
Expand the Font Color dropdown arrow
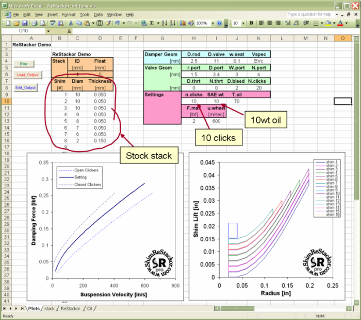tap(346, 23)
